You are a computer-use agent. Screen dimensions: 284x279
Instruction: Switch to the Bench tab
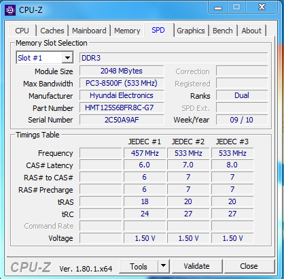click(223, 31)
